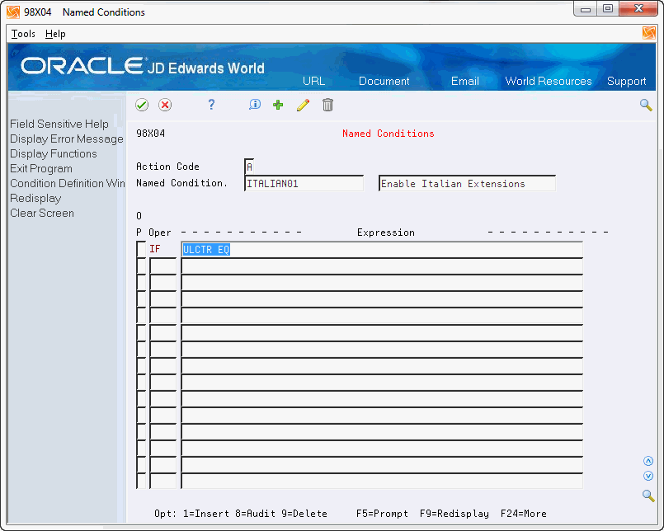Select Exit Program option
This screenshot has height=531, width=664.
(41, 168)
